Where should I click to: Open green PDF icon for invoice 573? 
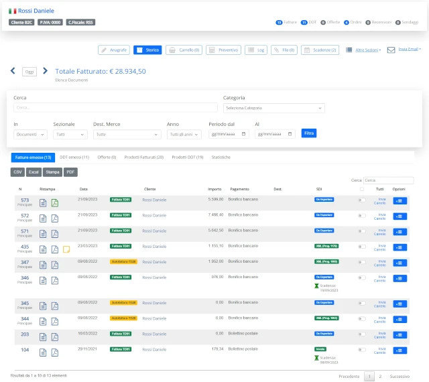[x=55, y=203]
